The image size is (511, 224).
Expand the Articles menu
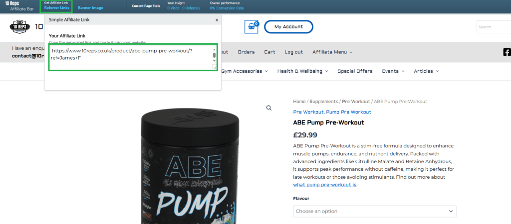pos(426,71)
